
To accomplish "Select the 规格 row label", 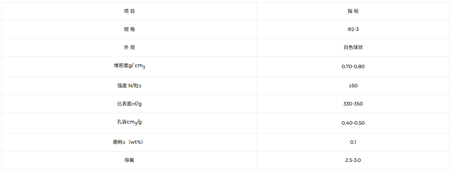I will (129, 29).
